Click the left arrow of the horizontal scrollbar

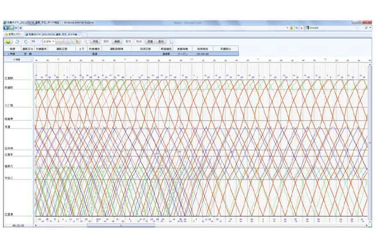tap(36, 225)
